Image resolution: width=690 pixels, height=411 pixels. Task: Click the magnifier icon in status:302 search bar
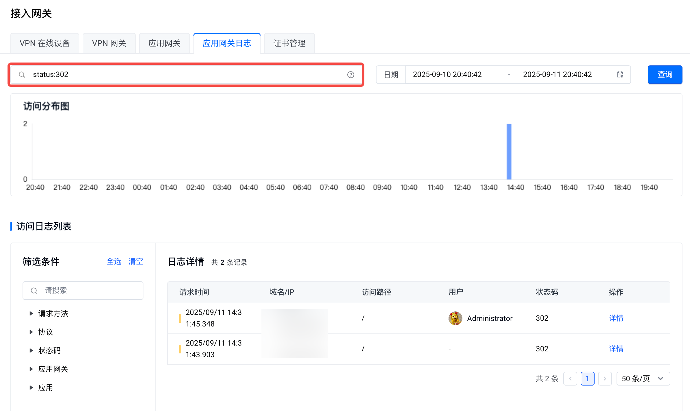[22, 75]
